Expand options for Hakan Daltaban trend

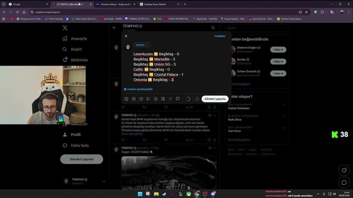(284, 105)
